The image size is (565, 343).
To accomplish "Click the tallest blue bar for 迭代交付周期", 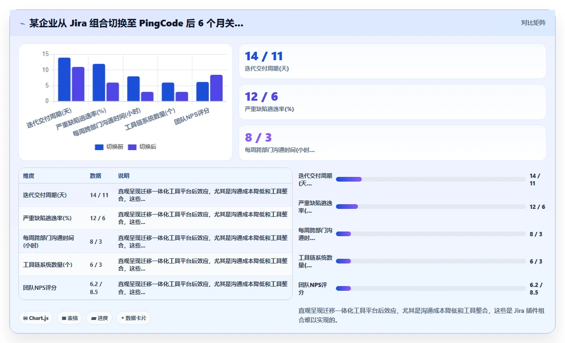I will (64, 80).
